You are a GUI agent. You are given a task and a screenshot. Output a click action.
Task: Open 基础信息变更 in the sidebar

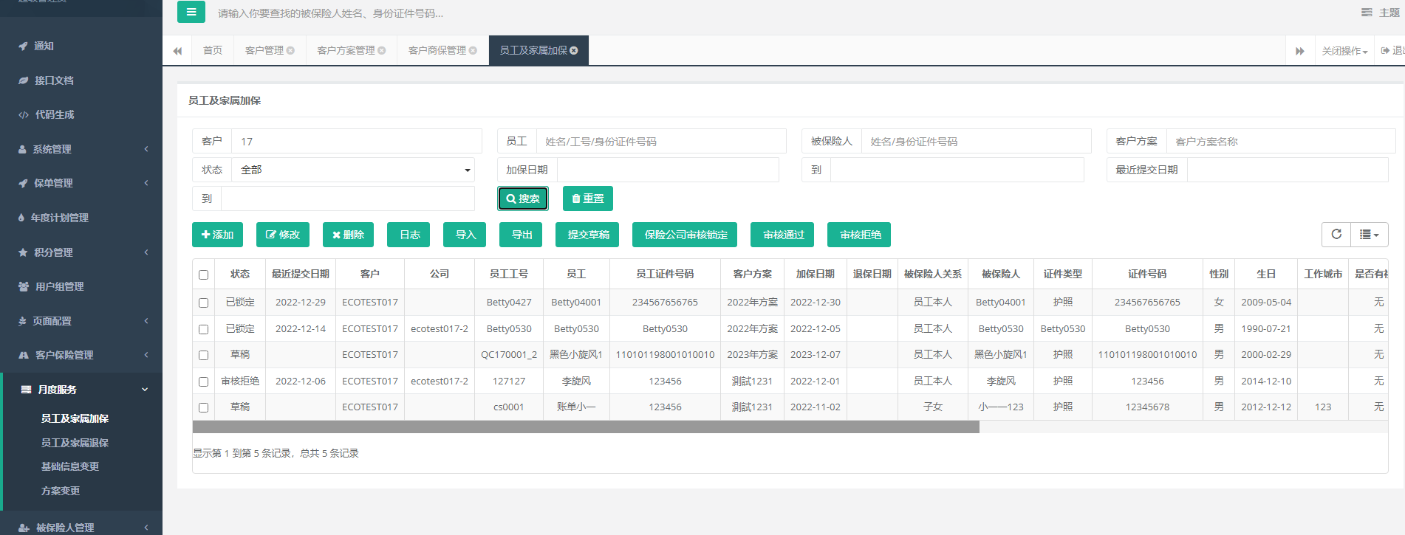[70, 466]
